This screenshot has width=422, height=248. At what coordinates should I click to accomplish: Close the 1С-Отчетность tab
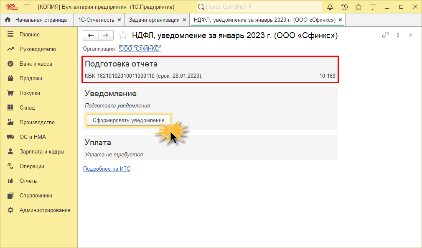pyautogui.click(x=119, y=20)
